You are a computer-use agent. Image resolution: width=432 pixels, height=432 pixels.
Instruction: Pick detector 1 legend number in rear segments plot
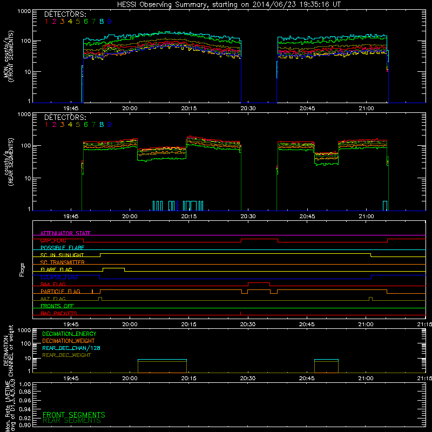coord(46,125)
